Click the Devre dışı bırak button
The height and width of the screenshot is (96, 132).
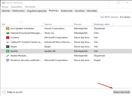pos(122,92)
